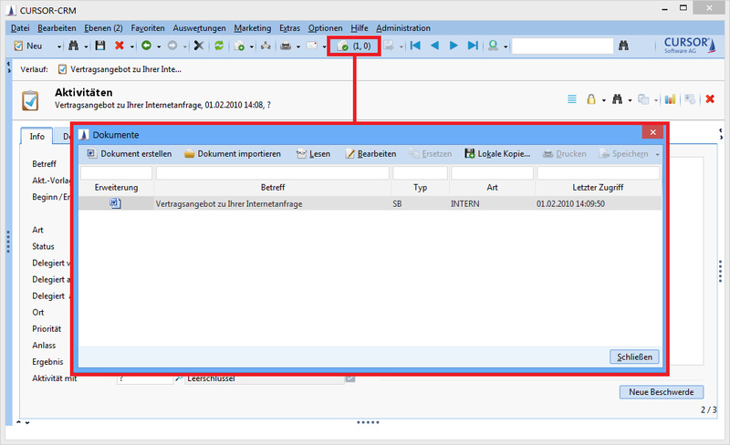Go to next record using blue arrow
Image resolution: width=730 pixels, height=445 pixels.
[454, 46]
